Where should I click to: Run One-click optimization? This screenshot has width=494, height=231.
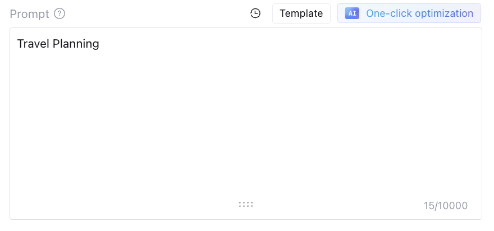click(x=409, y=13)
